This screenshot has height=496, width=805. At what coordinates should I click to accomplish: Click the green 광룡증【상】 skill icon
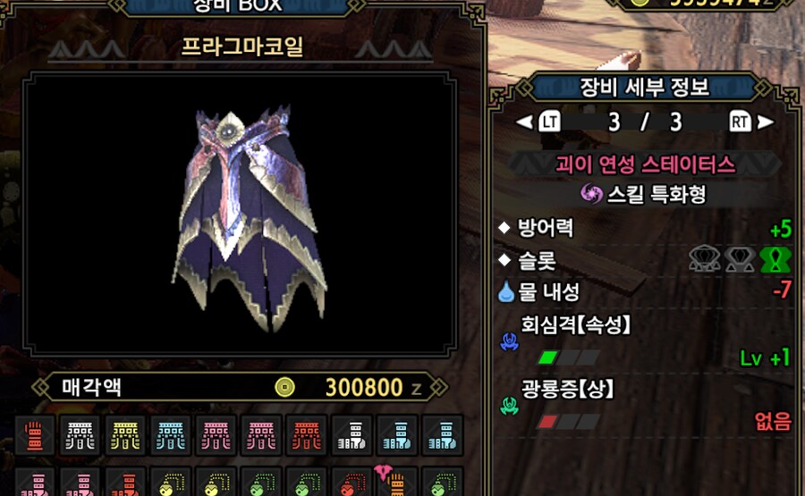click(x=509, y=406)
